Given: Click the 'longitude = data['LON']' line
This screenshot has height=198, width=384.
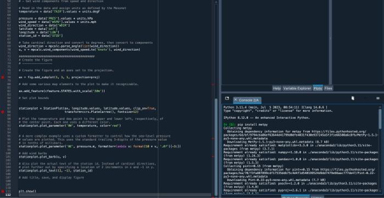Looking at the screenshot, I should [39, 32].
